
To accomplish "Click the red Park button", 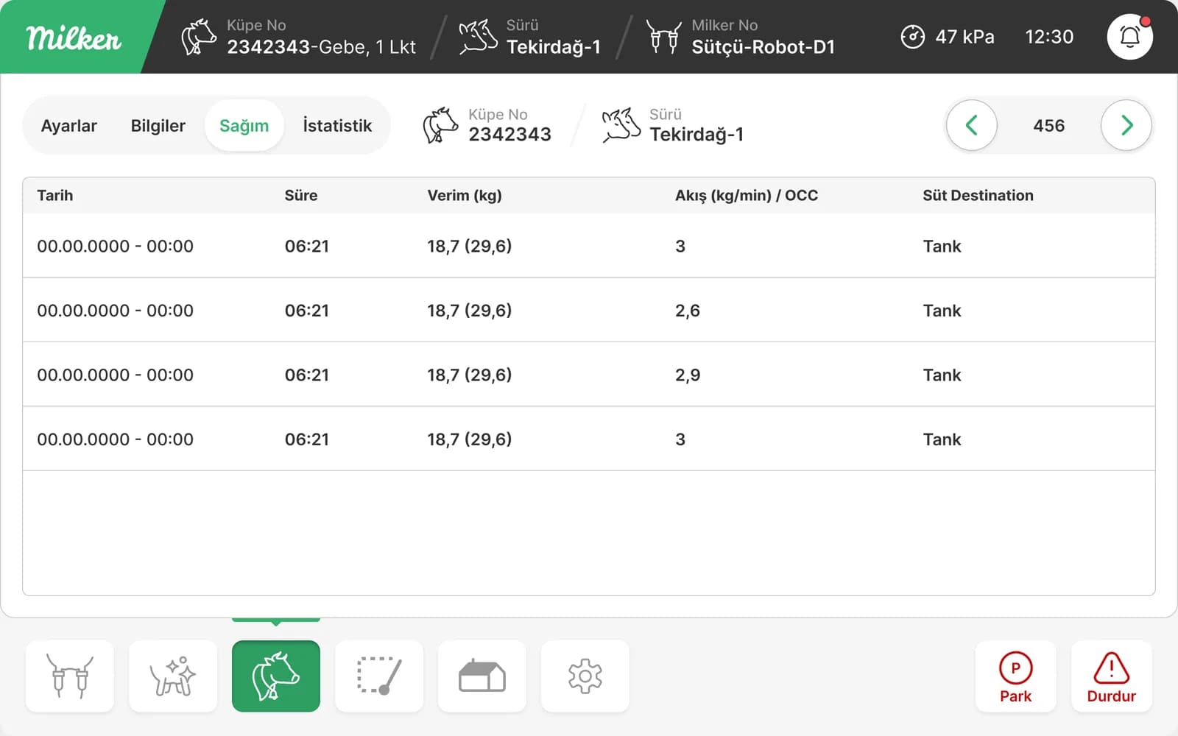I will pyautogui.click(x=1016, y=676).
